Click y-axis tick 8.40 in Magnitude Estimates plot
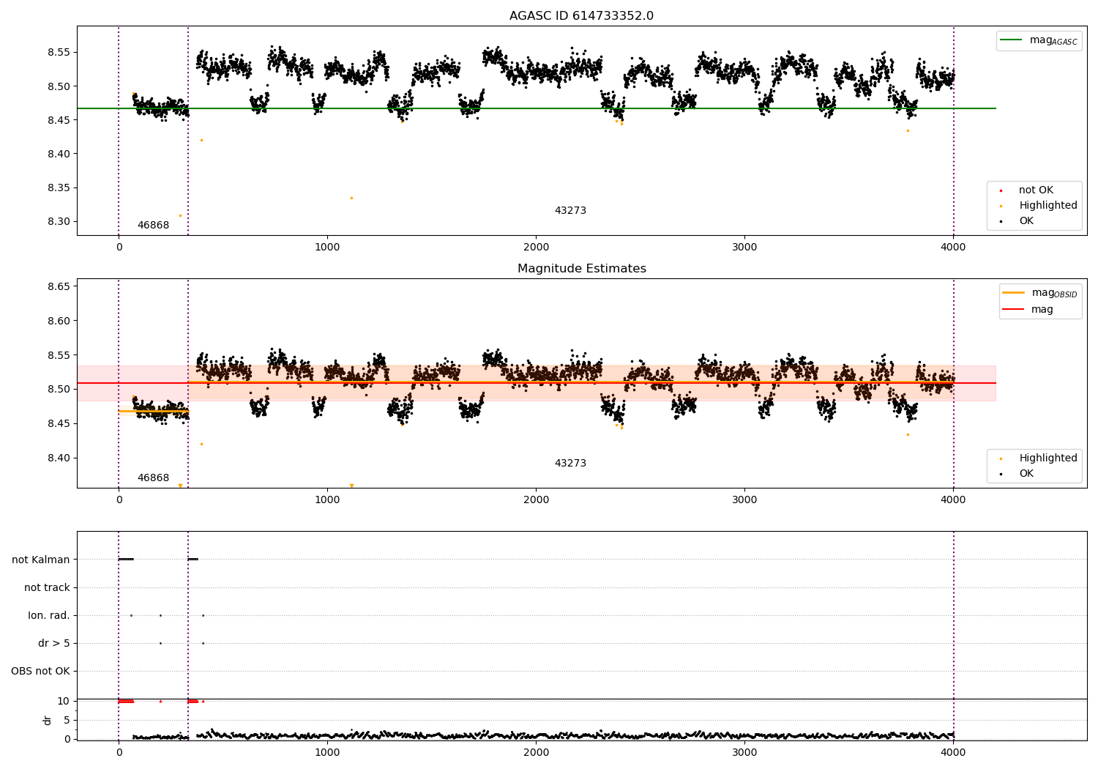 (59, 458)
